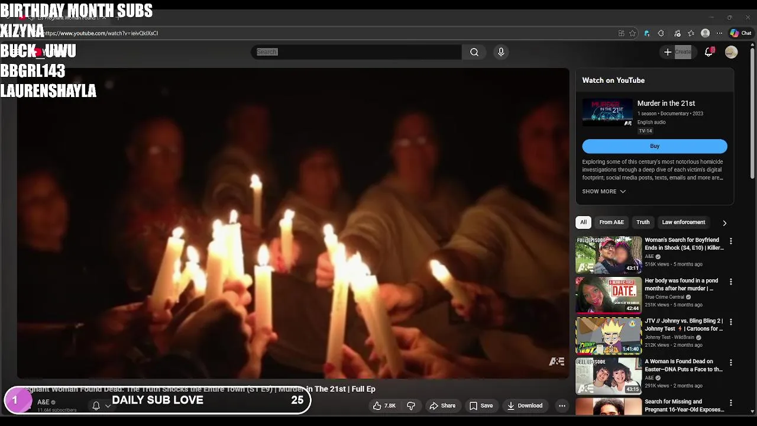
Task: Toggle channel notification bell next to A&E
Action: (x=96, y=406)
